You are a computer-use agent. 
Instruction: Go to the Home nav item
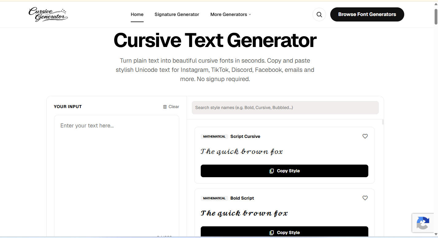click(137, 14)
